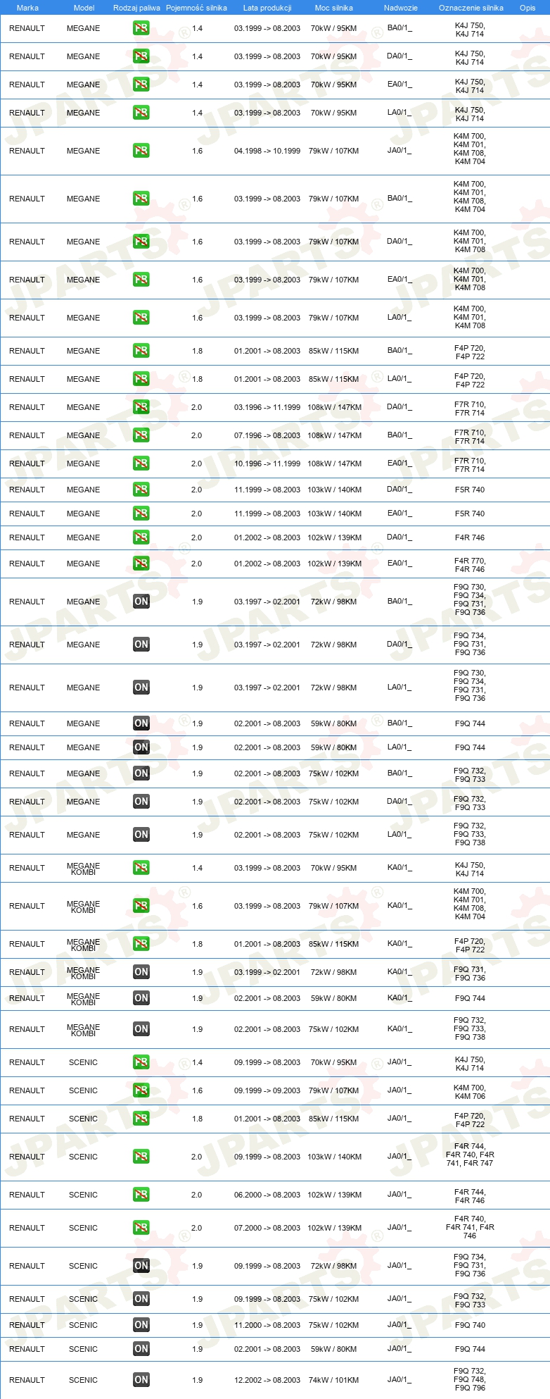Image resolution: width=550 pixels, height=1399 pixels.
Task: Click SCENIC model in the 06.2000 row
Action: (83, 1195)
